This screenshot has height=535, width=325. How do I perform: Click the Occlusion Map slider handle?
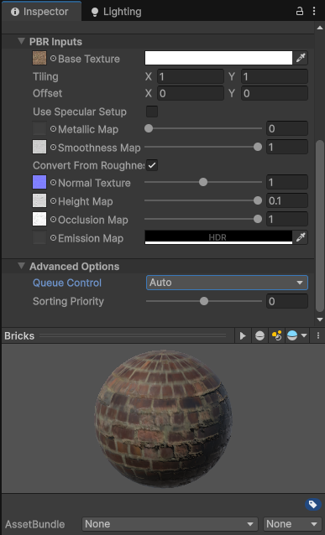(258, 219)
